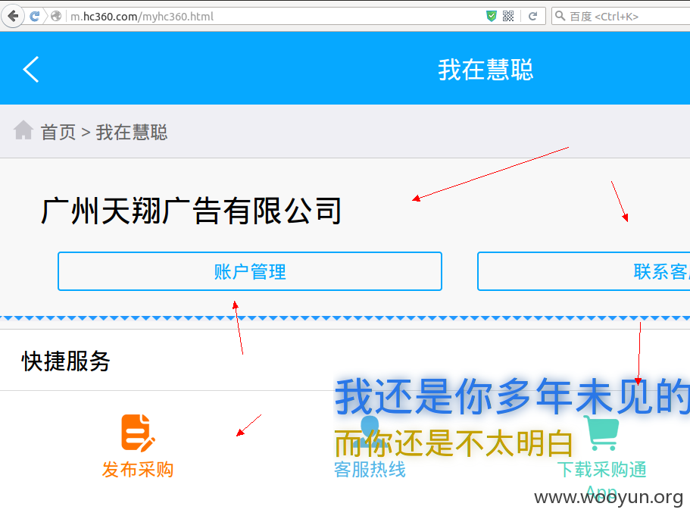Click the 客服热线 person icon
Screen dimensions: 690x519
pos(369,431)
